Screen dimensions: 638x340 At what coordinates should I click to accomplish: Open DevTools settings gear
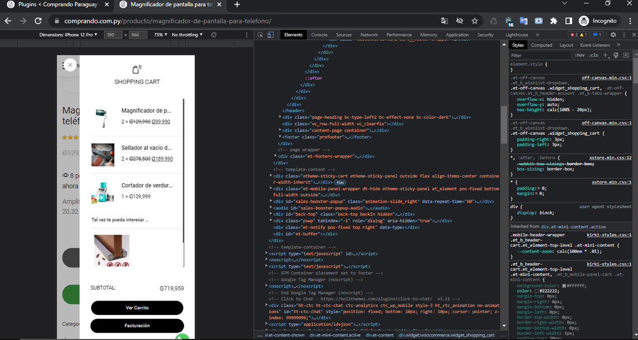point(613,35)
